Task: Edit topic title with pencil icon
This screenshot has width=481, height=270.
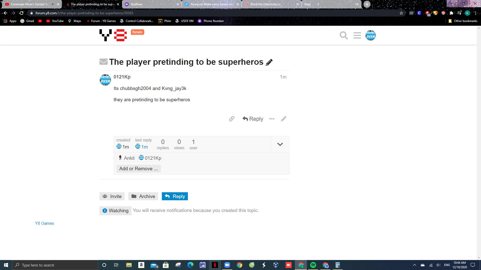Action: point(269,62)
